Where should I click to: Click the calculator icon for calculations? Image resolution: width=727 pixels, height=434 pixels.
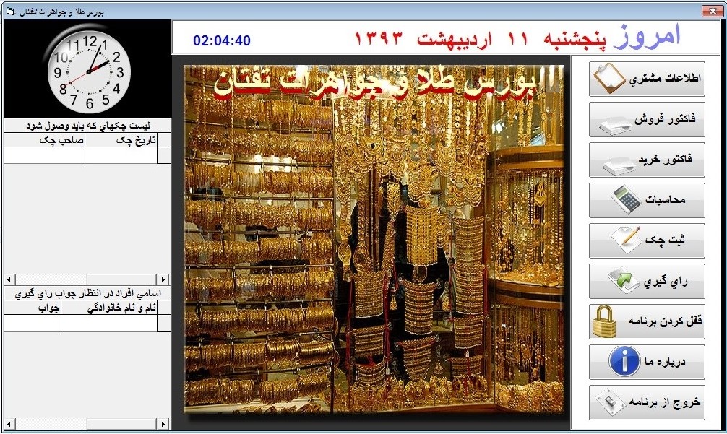(626, 199)
